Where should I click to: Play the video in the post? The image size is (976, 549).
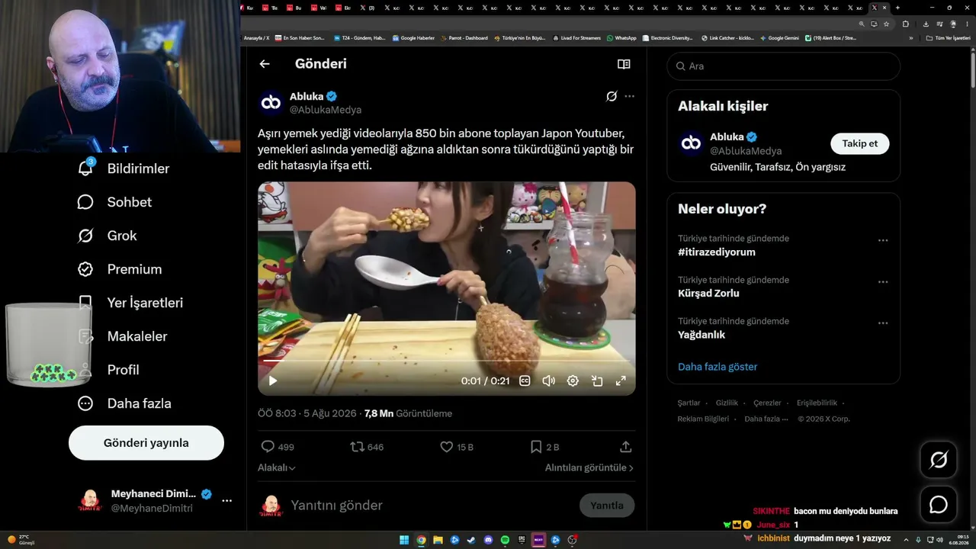coord(273,380)
